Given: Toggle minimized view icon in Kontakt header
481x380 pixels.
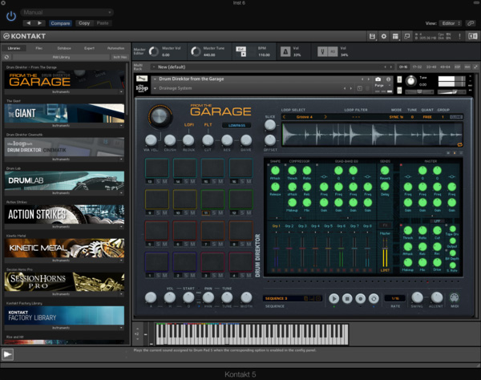Looking at the screenshot, I should (x=407, y=36).
